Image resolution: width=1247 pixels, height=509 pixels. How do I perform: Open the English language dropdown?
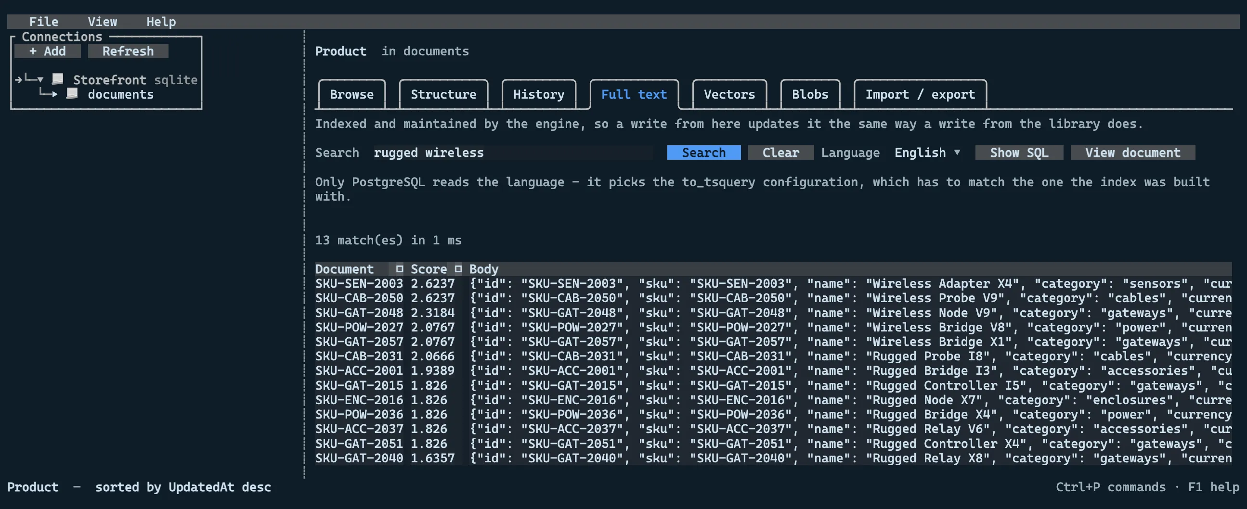[x=927, y=153]
